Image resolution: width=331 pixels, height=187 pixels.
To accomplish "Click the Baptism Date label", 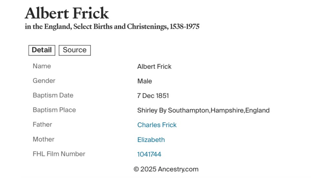I will point(53,95).
